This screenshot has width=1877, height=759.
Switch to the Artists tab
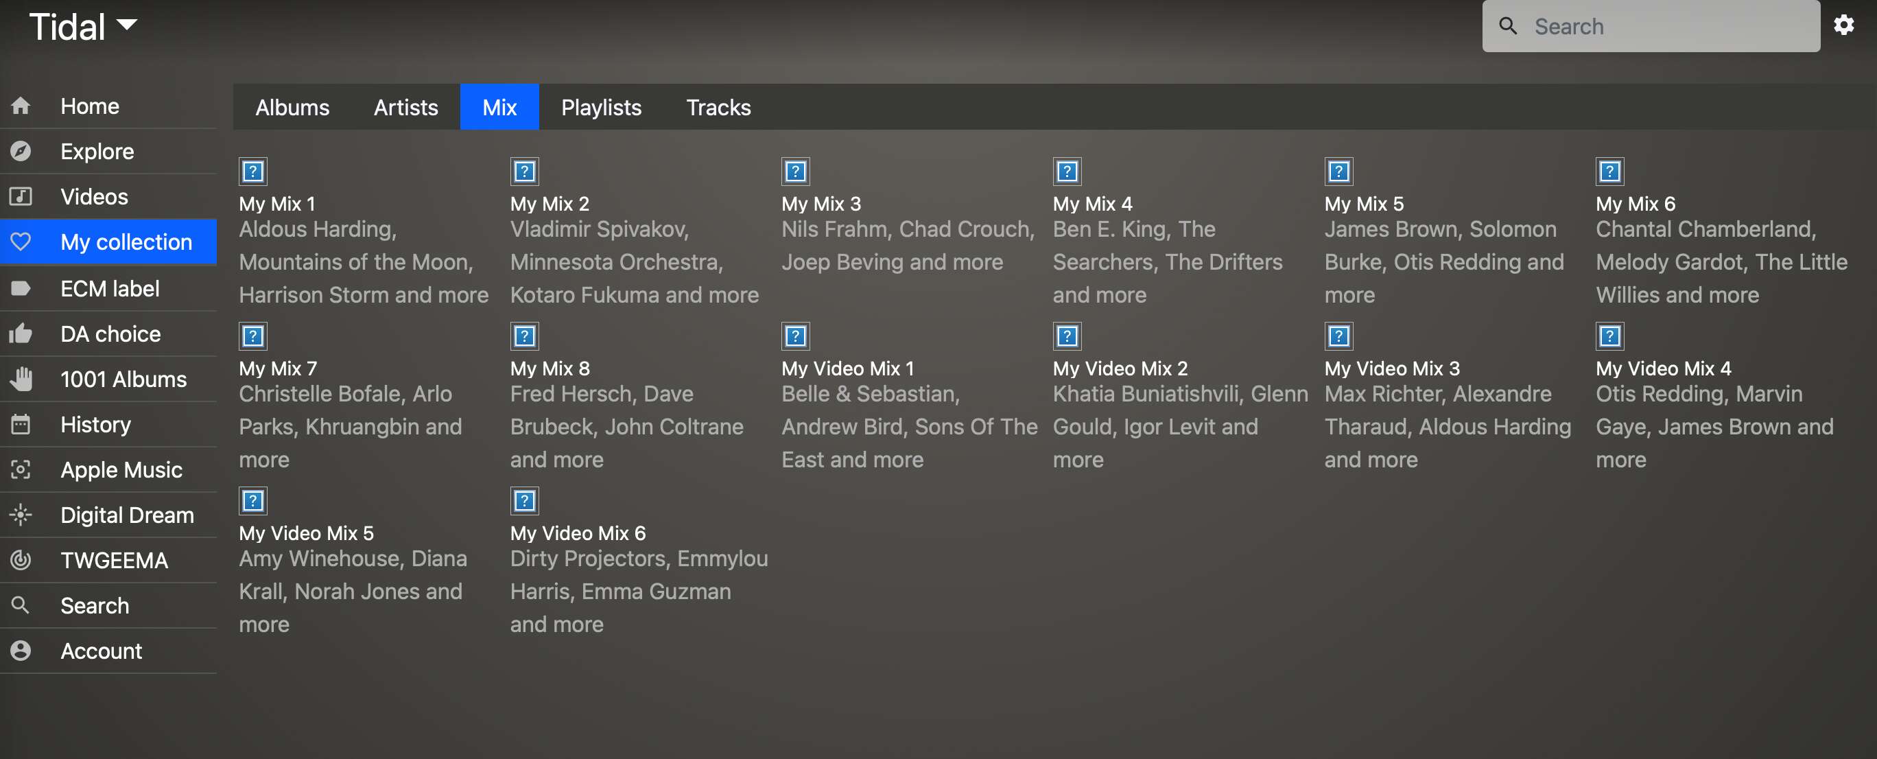pos(406,107)
